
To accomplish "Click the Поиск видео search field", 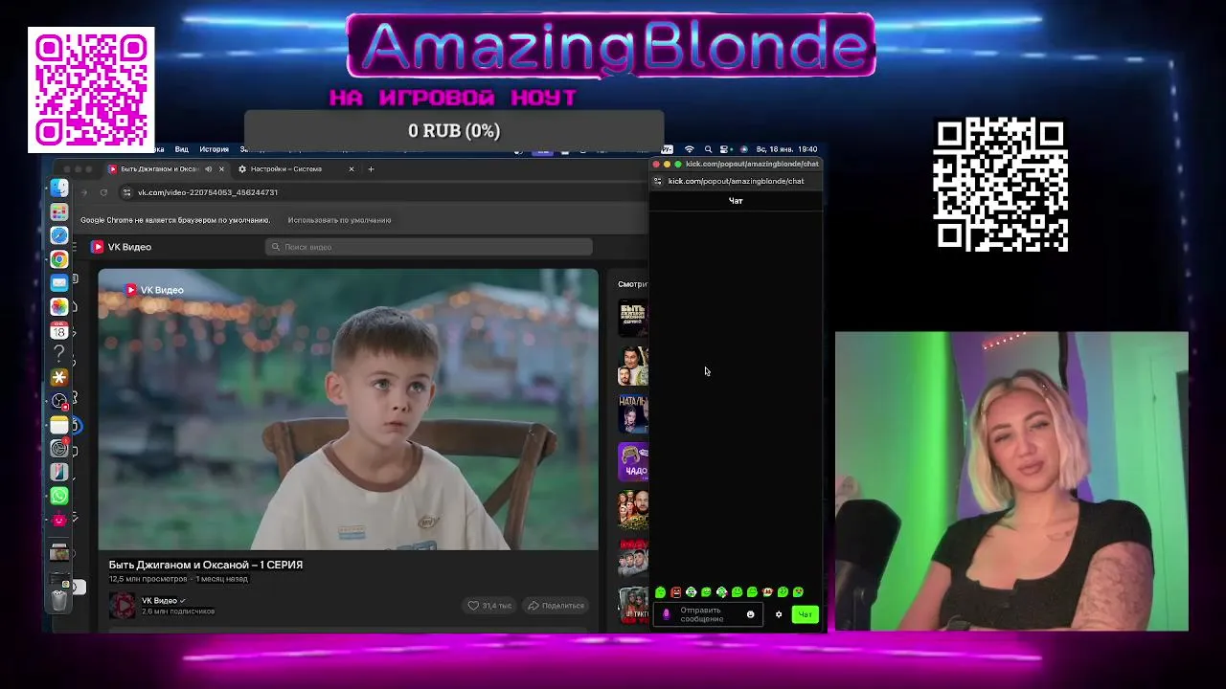I will click(428, 247).
